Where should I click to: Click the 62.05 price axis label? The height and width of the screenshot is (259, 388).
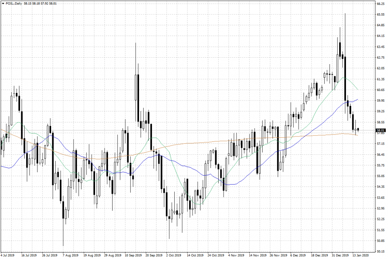point(380,68)
